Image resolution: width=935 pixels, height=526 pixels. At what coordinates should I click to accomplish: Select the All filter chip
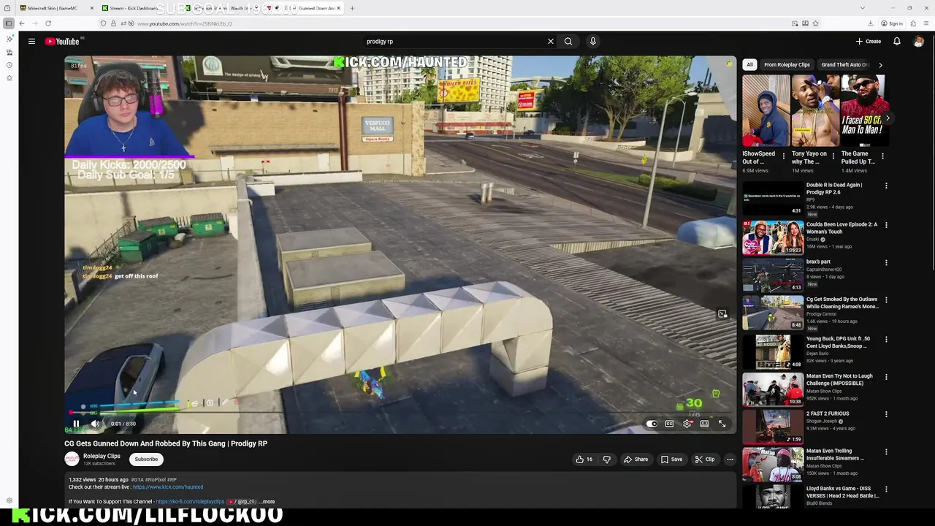point(749,65)
